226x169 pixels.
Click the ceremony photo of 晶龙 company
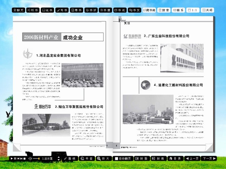(82, 75)
